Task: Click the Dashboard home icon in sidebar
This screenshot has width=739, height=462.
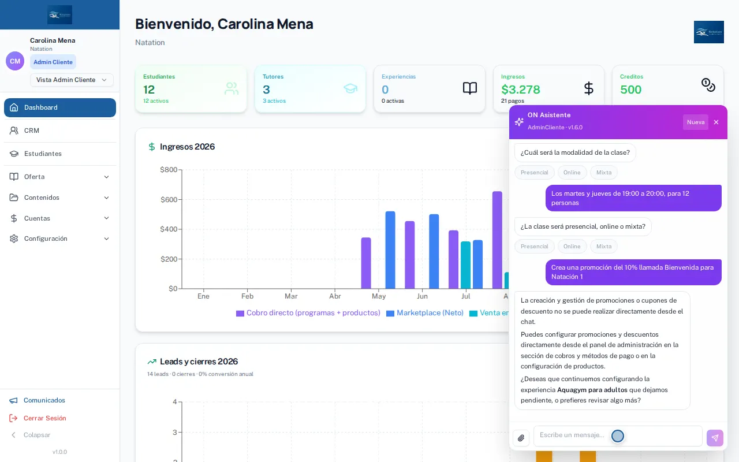Action: pyautogui.click(x=14, y=107)
